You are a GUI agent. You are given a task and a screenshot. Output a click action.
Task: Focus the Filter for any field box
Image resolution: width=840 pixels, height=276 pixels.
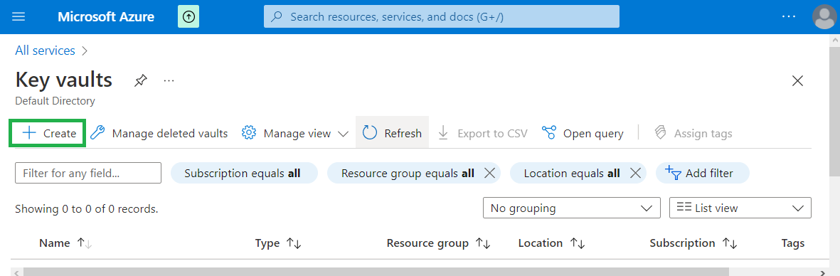(88, 173)
